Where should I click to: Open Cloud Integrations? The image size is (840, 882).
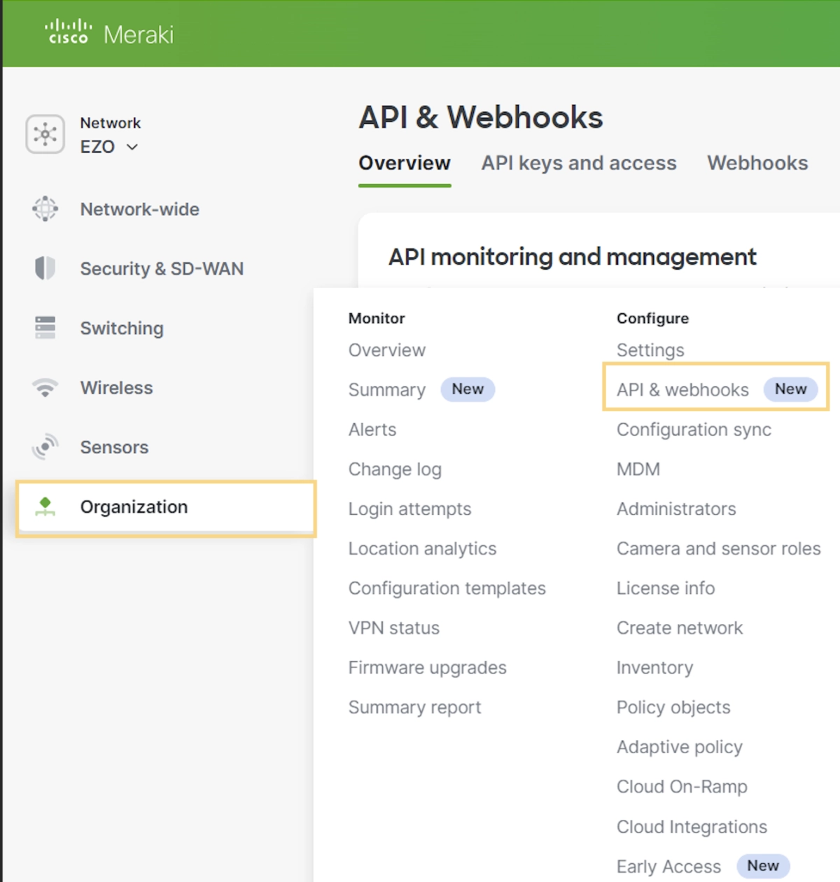[692, 827]
